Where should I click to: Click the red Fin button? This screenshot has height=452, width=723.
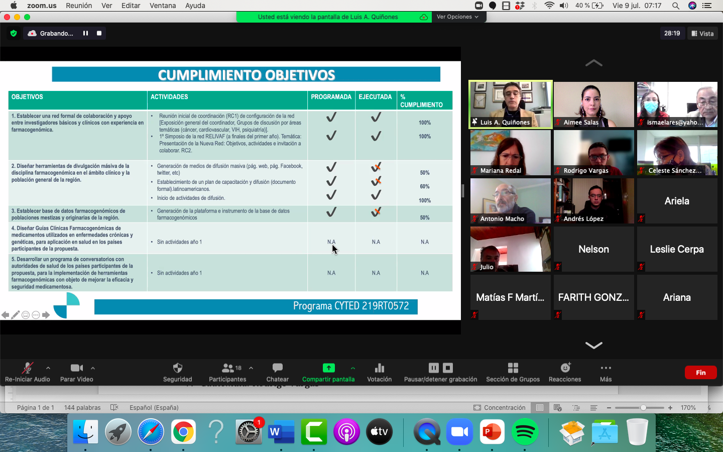click(x=700, y=373)
